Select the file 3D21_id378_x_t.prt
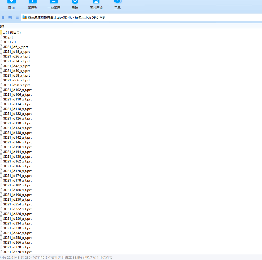 click(18, 247)
